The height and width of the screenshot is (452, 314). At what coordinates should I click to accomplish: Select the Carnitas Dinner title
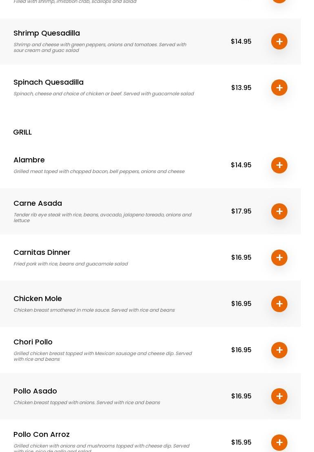[42, 252]
